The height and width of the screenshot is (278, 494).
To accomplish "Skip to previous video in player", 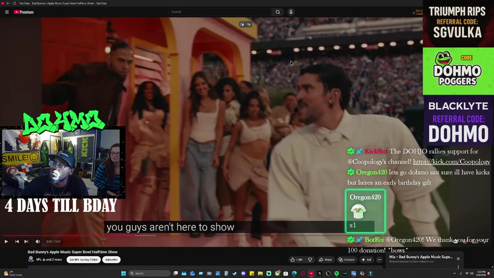I will 17,241.
